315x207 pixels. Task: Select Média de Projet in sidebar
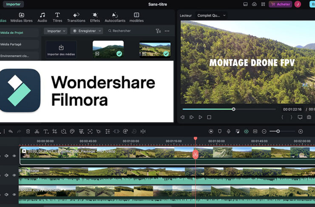click(19, 33)
